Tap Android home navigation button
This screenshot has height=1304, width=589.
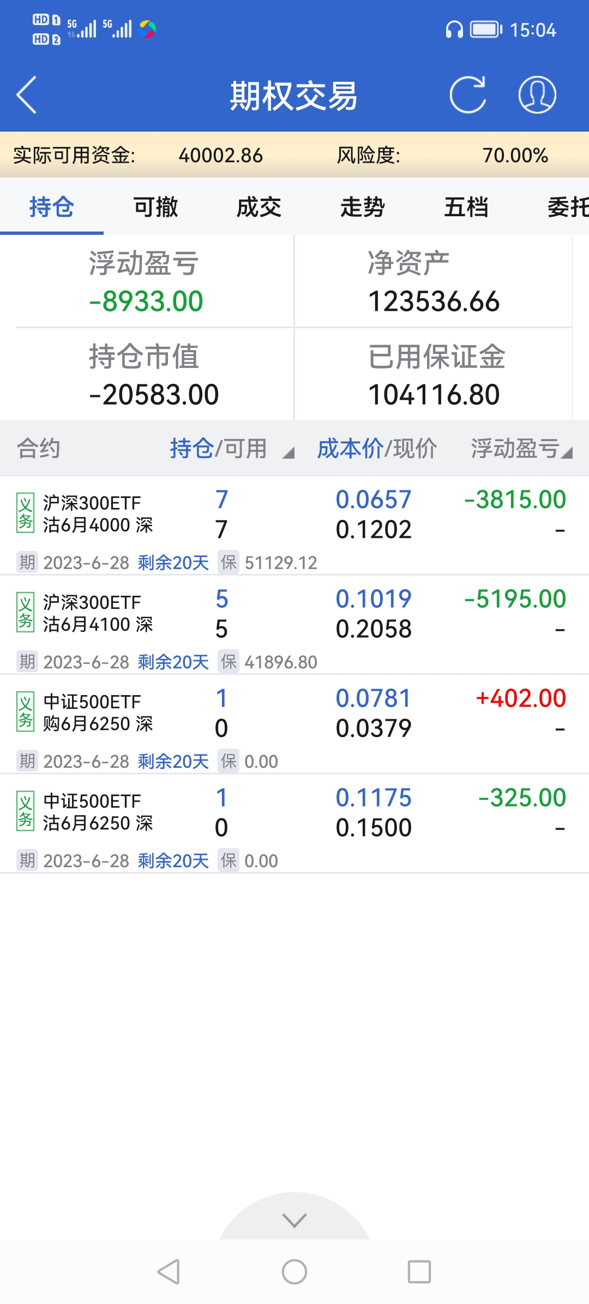click(x=294, y=1272)
